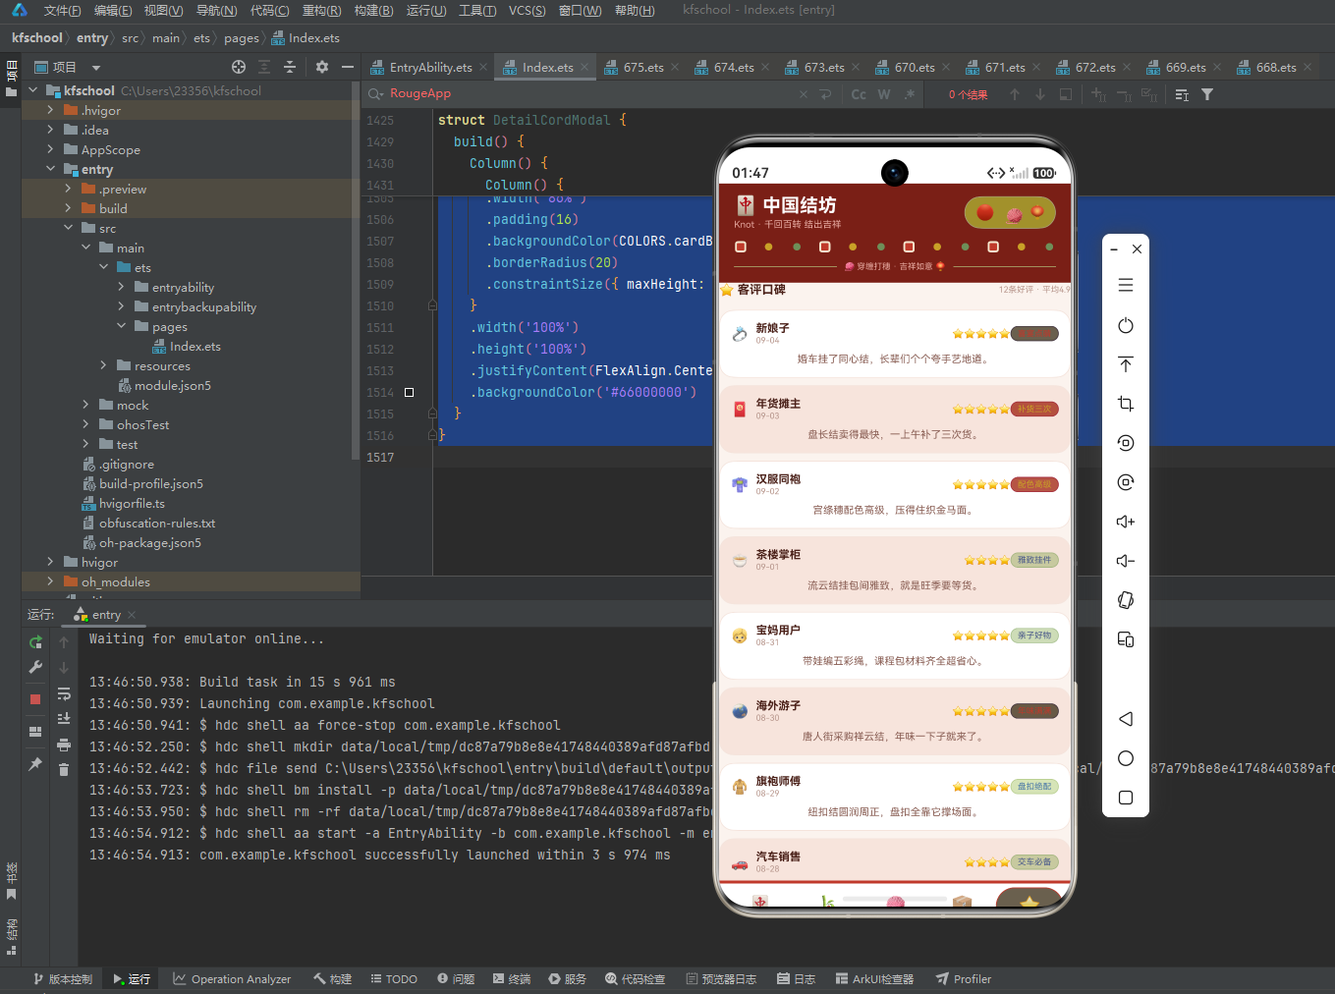Switch to 668.ets editor tab
The height and width of the screenshot is (994, 1335).
(x=1276, y=68)
